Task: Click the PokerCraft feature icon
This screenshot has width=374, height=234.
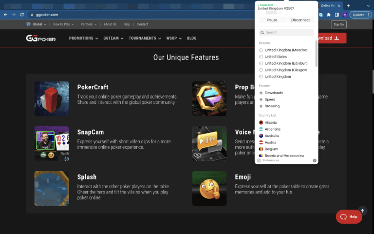Action: 52,99
